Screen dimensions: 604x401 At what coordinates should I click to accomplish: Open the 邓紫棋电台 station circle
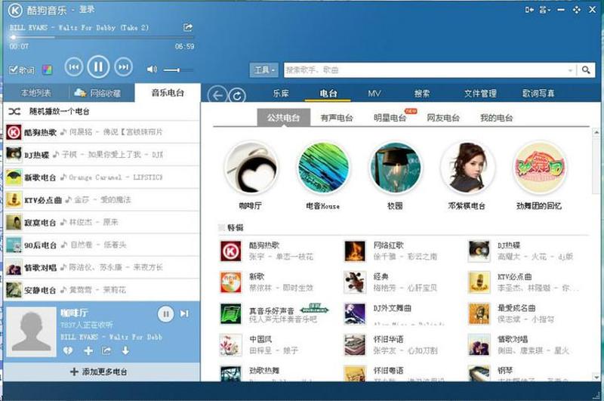tap(467, 167)
